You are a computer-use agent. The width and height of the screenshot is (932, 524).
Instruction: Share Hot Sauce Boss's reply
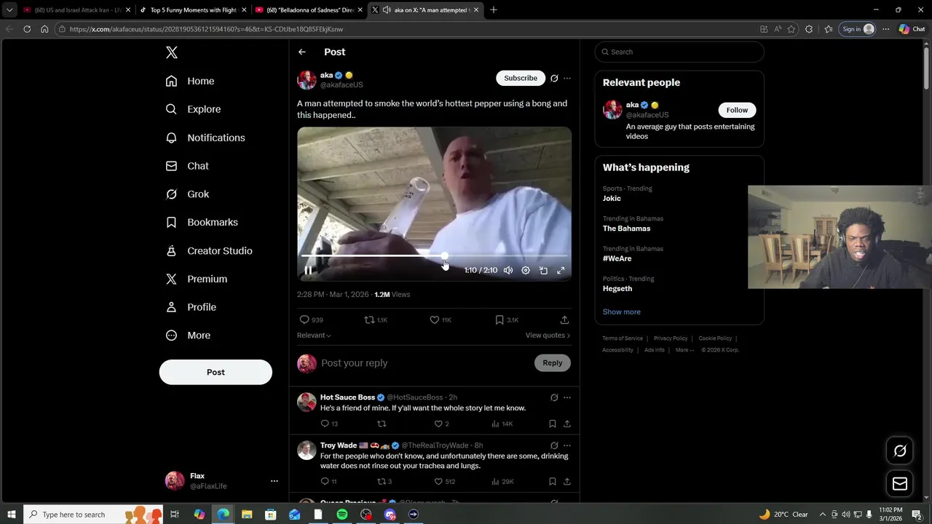567,424
